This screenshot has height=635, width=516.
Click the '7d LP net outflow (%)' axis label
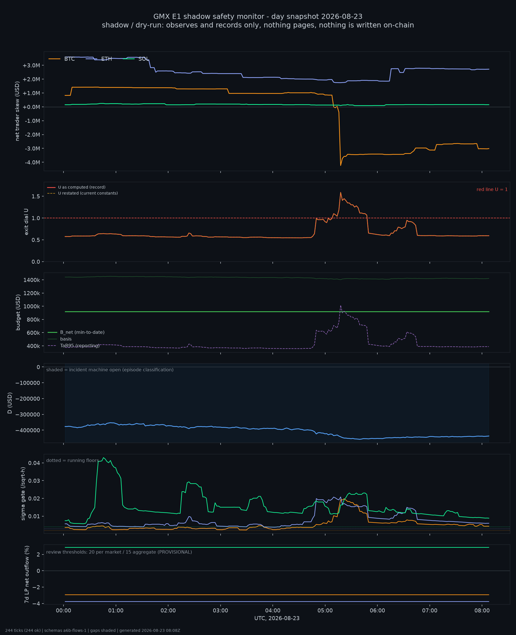tap(27, 574)
